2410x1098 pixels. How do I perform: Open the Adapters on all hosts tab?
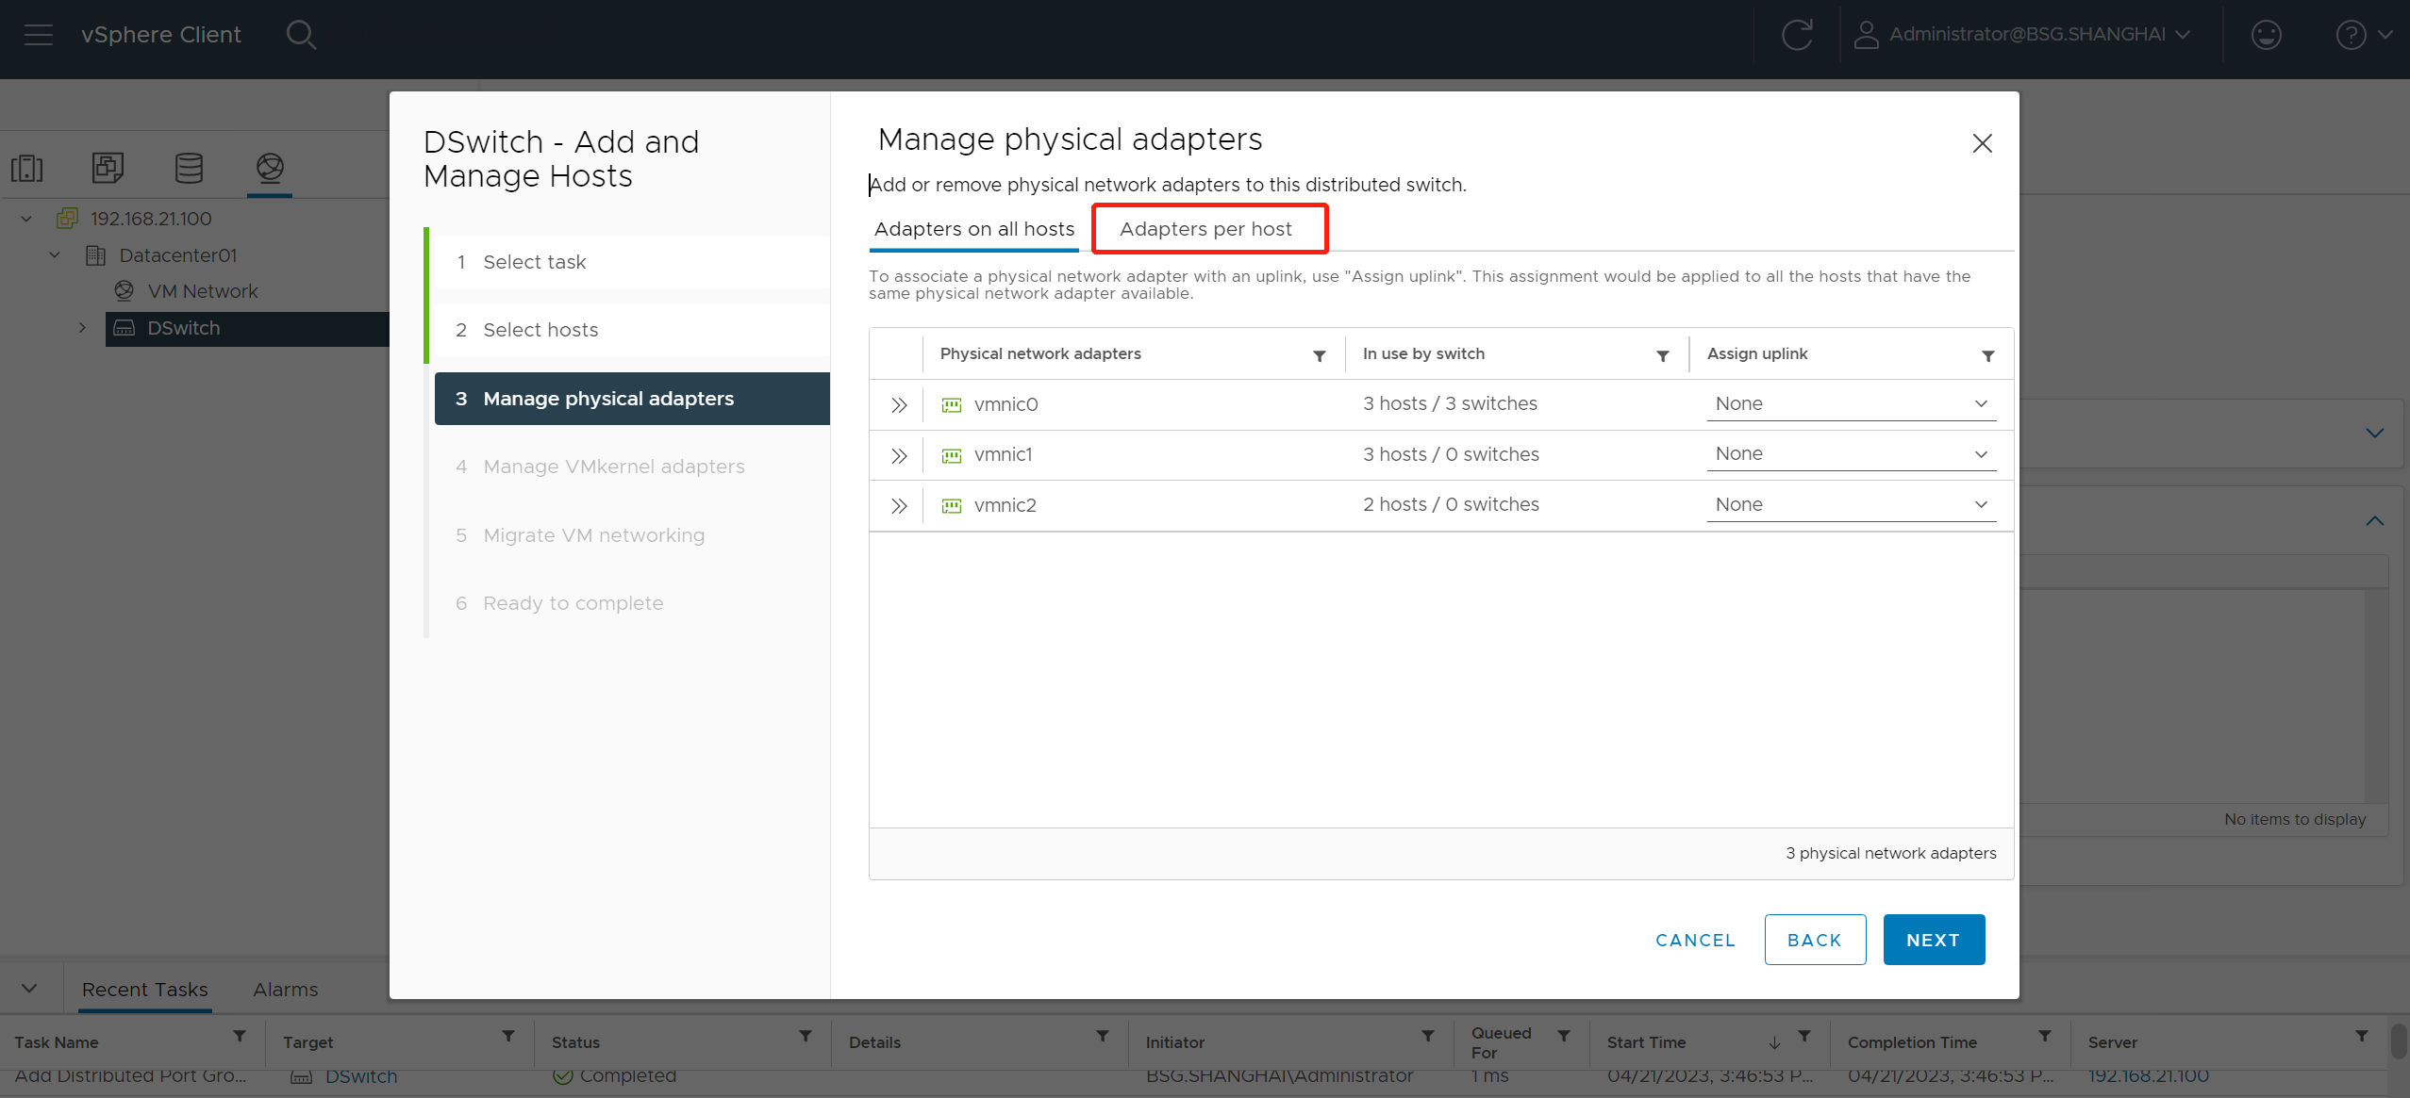coord(974,229)
